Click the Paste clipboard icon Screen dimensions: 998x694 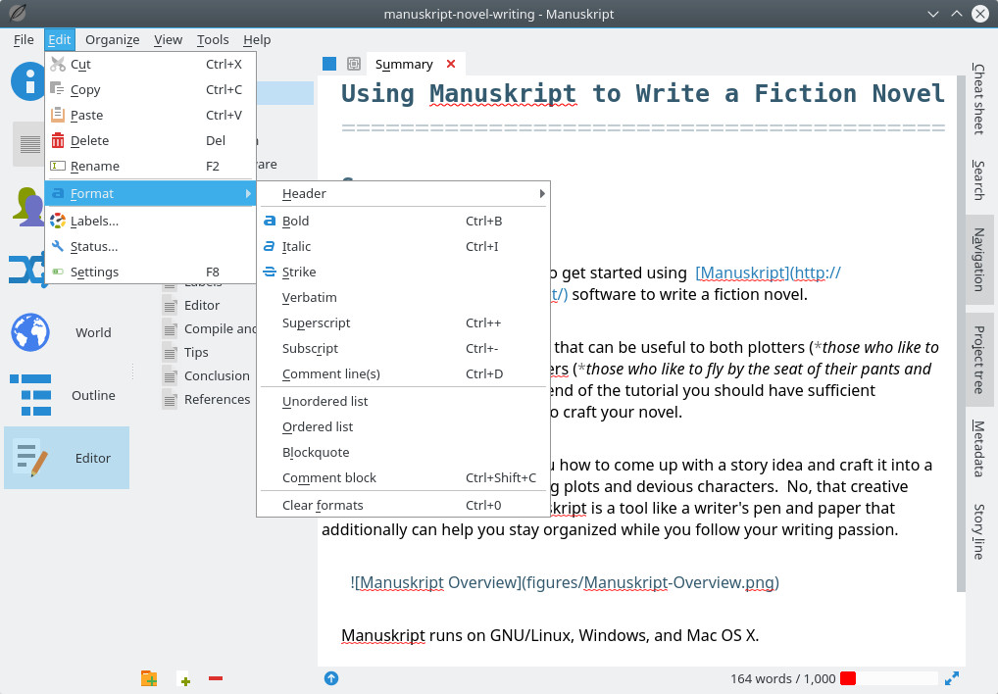[58, 115]
